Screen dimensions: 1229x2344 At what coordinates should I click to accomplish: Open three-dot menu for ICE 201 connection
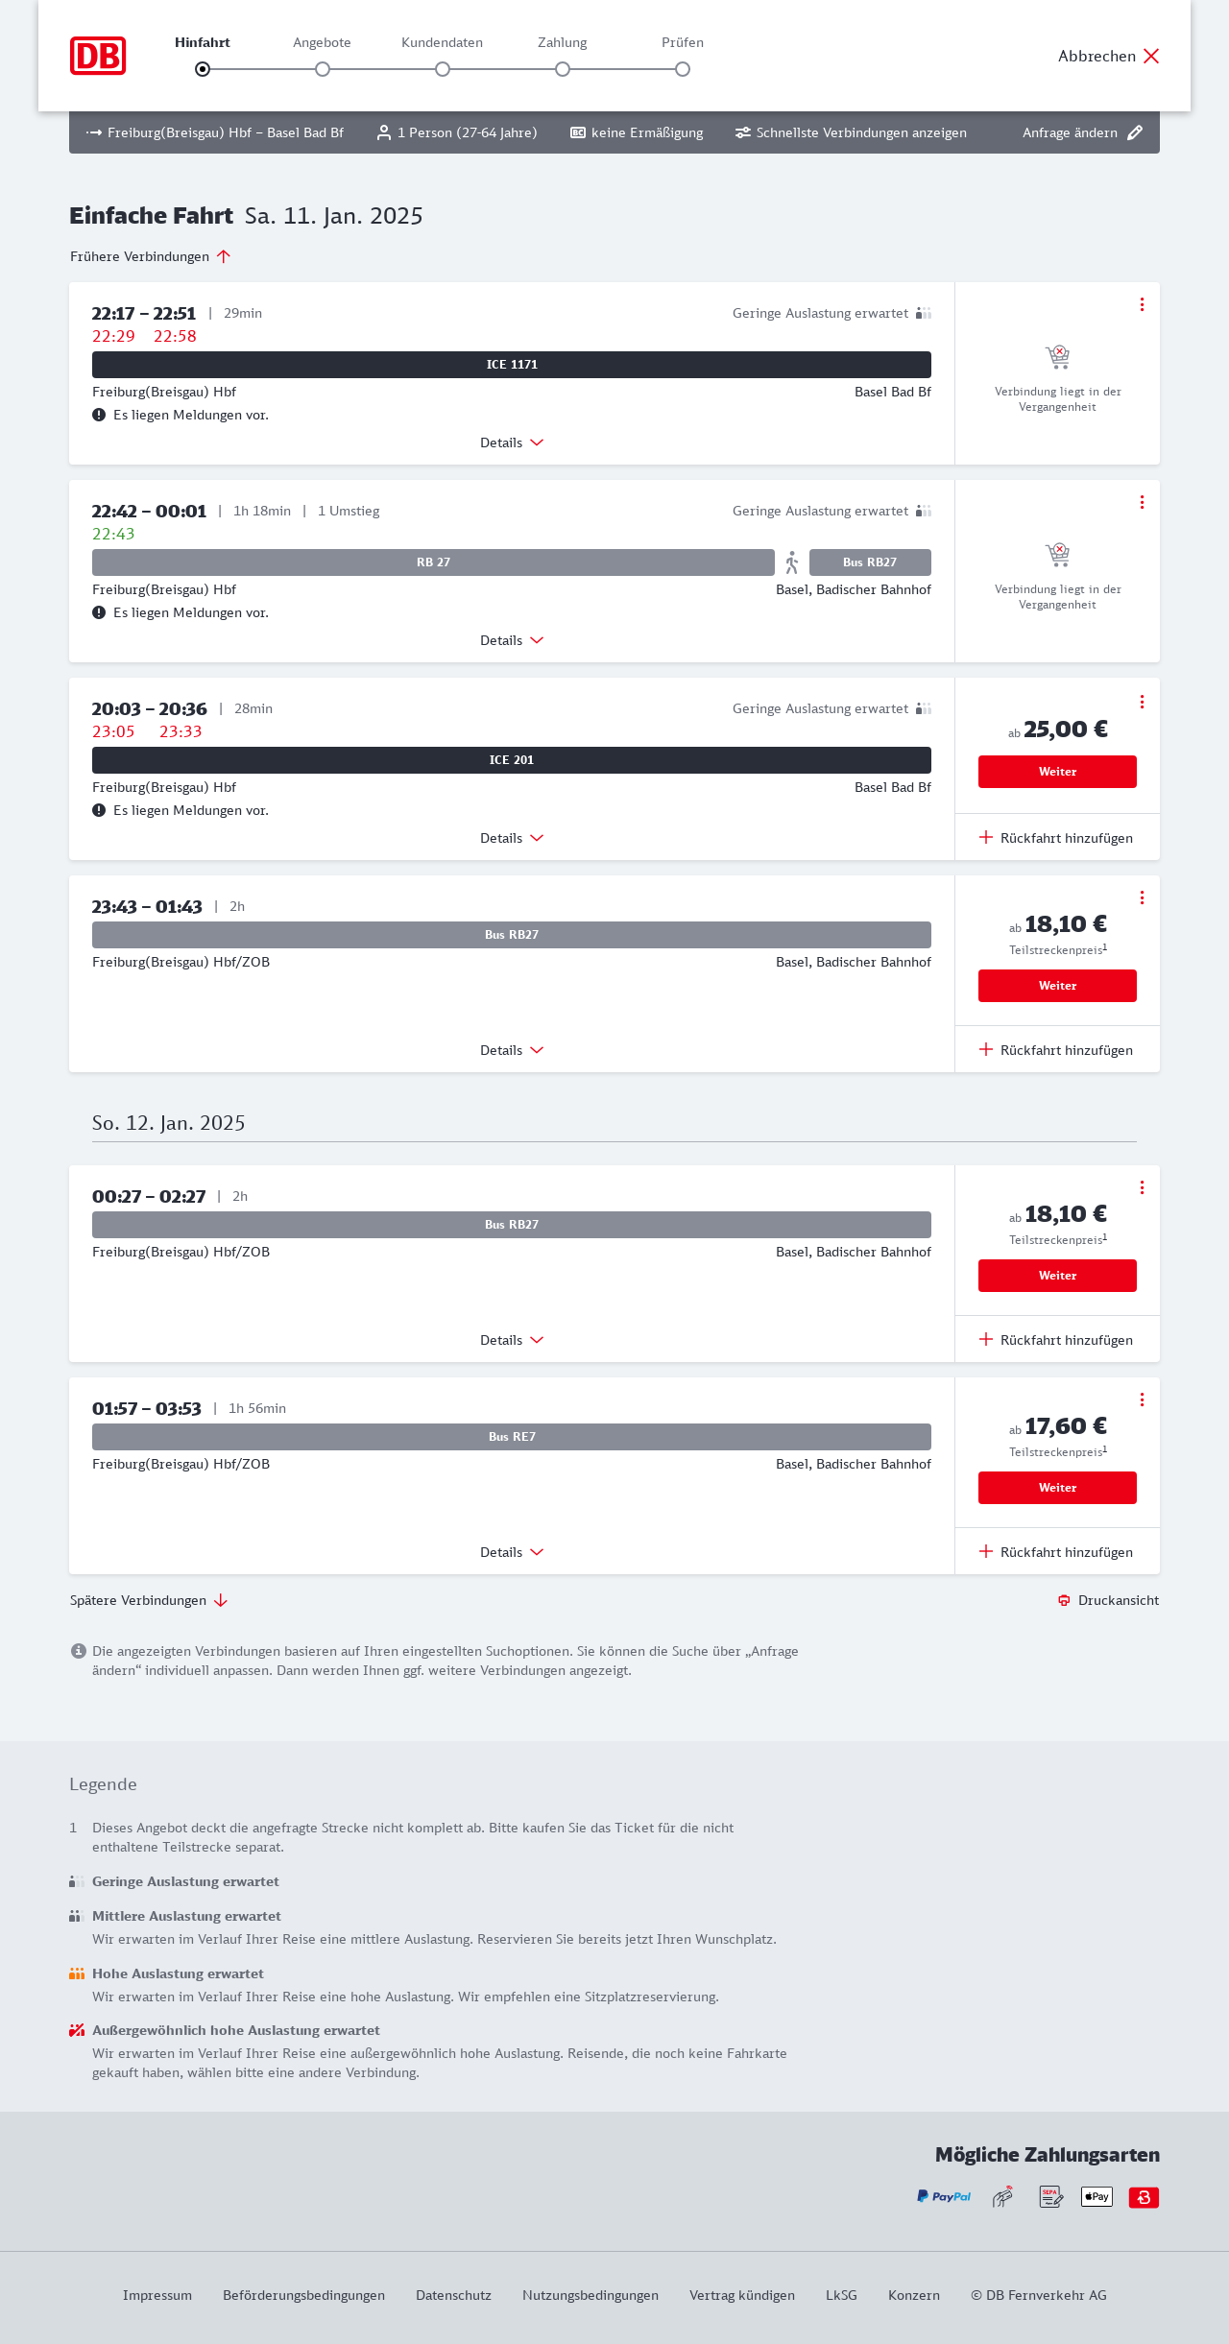(x=1142, y=702)
